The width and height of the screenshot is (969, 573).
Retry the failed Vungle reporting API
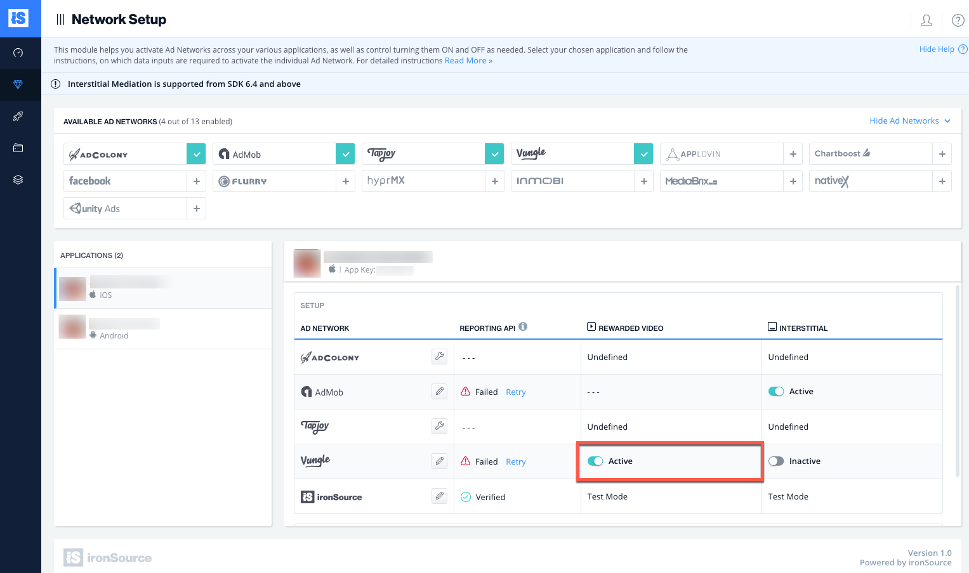[515, 461]
